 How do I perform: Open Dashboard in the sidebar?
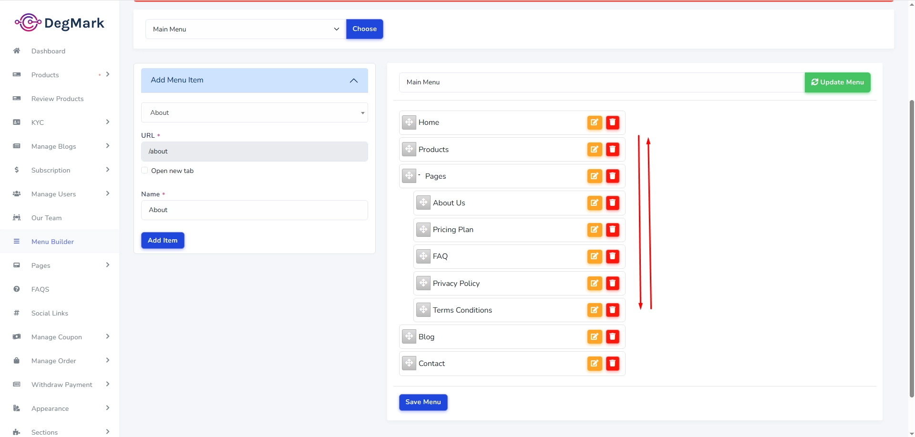point(48,51)
